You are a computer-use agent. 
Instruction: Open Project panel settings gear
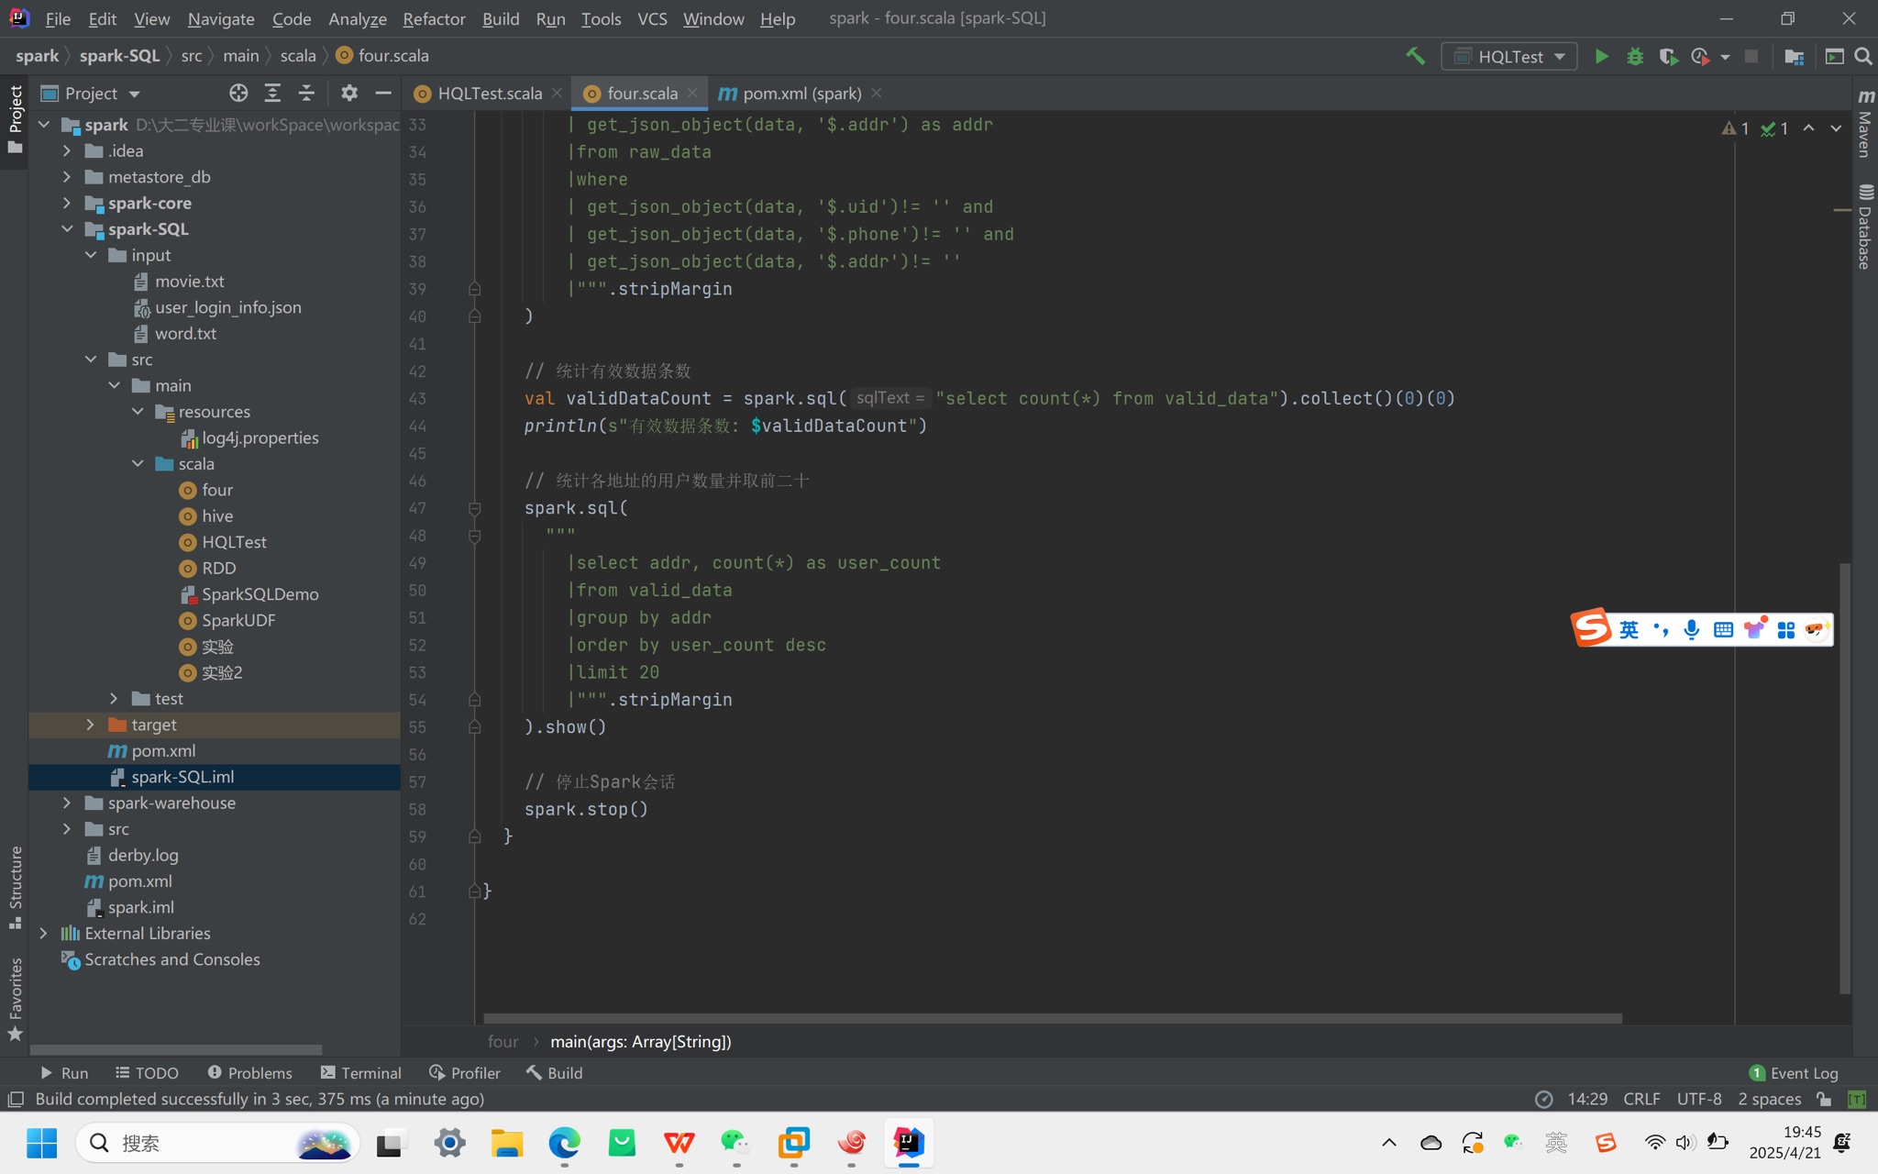click(348, 93)
